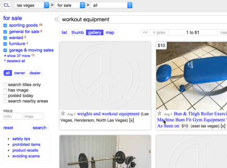This screenshot has width=227, height=168.
Task: Go to first page double-arrow button
Action: point(144,32)
